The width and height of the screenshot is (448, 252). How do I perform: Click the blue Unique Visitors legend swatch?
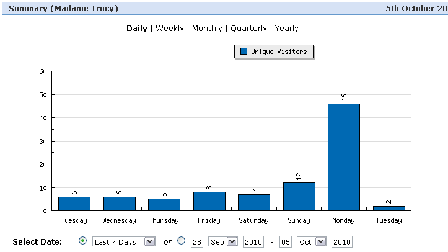click(244, 52)
